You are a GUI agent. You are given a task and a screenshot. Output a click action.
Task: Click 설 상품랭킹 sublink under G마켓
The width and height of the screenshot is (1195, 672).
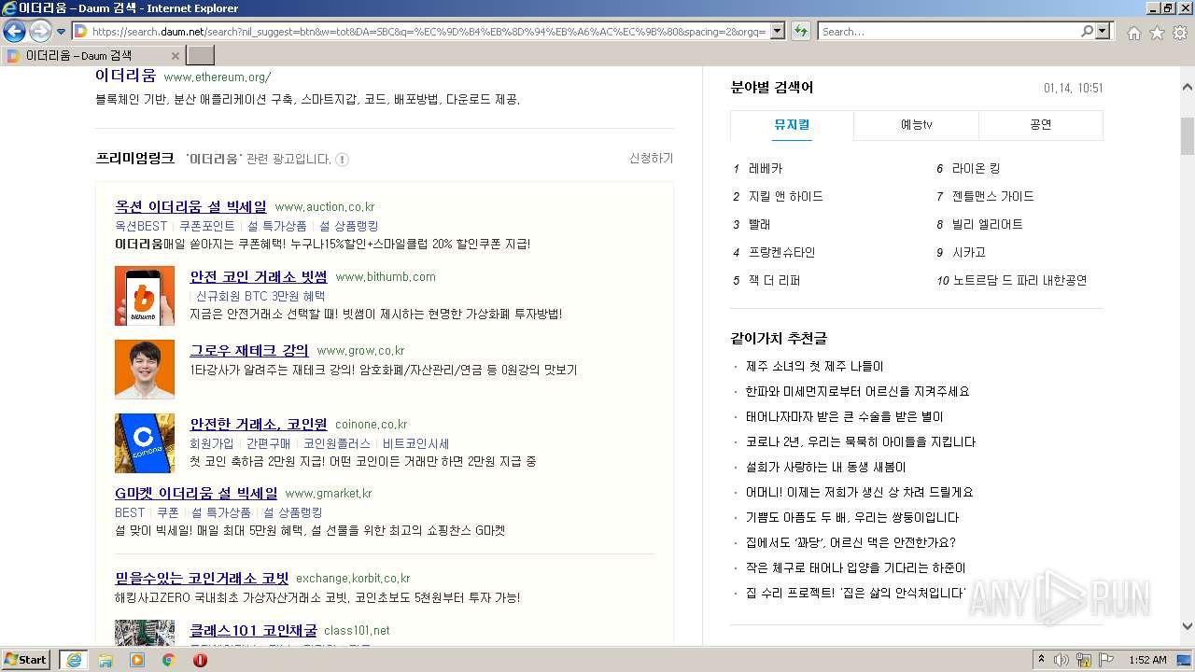pos(293,512)
